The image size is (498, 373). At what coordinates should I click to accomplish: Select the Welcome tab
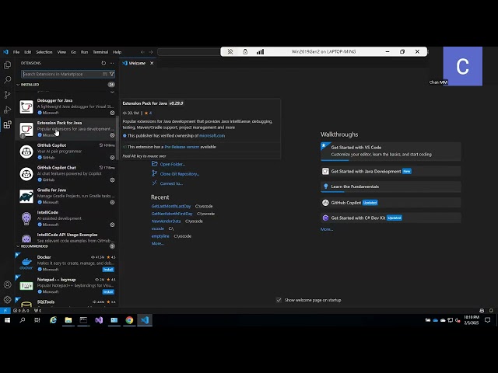coord(137,63)
